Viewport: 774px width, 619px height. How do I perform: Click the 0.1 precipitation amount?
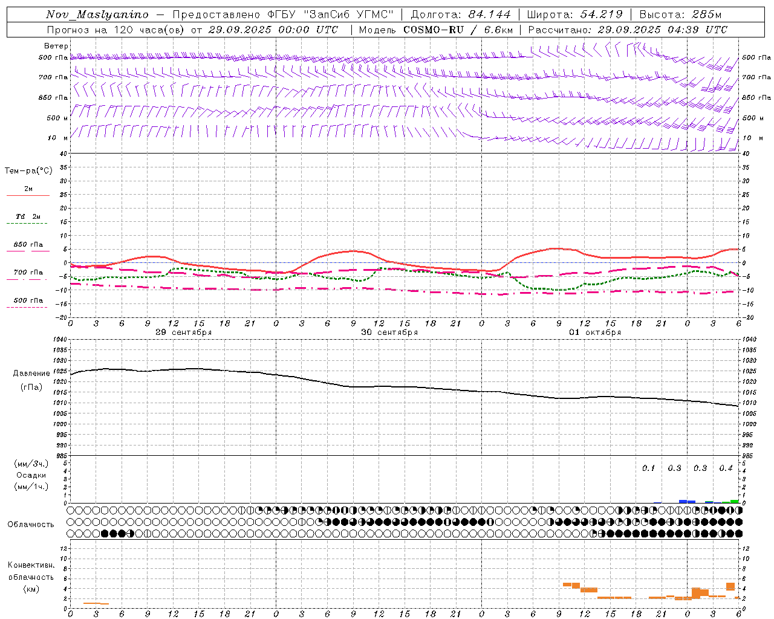pyautogui.click(x=648, y=468)
